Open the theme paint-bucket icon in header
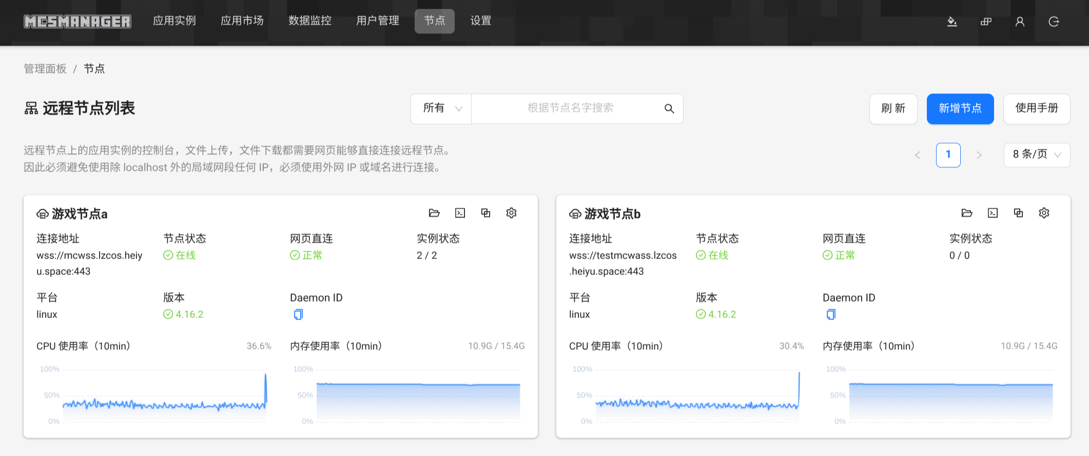Image resolution: width=1089 pixels, height=456 pixels. point(952,22)
